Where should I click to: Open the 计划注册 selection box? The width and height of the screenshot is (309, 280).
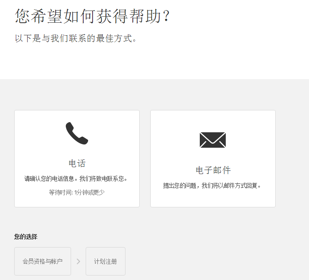(106, 261)
